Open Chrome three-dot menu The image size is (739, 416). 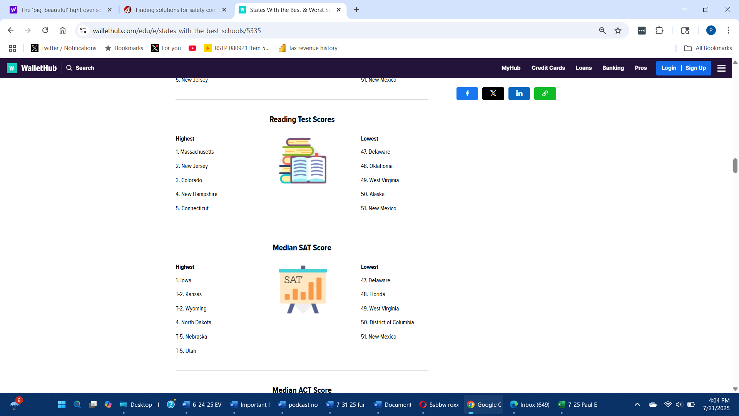click(x=728, y=30)
